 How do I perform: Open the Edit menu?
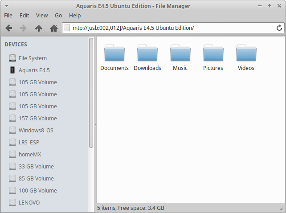click(x=24, y=16)
